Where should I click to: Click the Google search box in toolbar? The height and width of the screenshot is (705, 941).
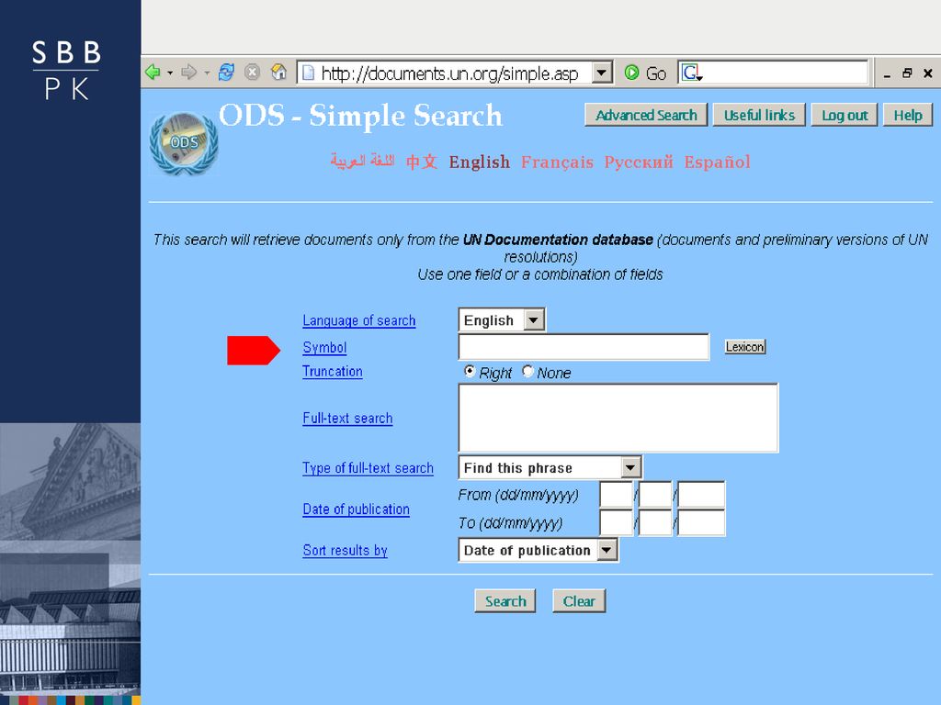773,73
